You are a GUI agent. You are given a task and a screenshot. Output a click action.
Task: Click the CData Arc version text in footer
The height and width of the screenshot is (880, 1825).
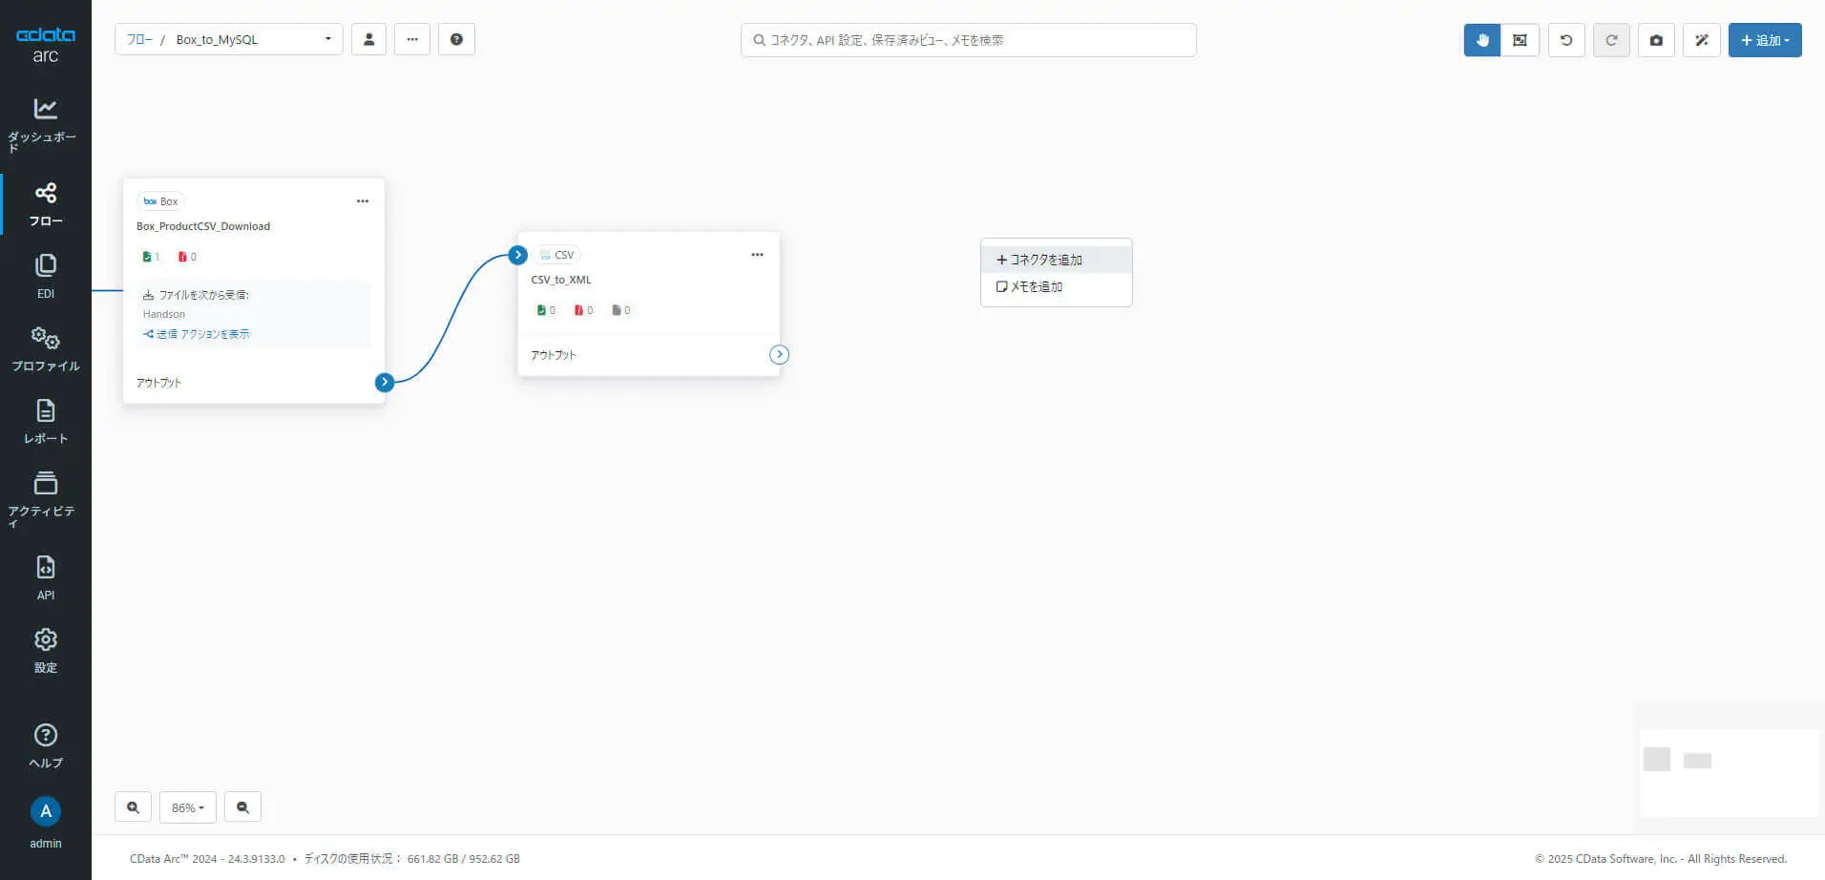(207, 859)
